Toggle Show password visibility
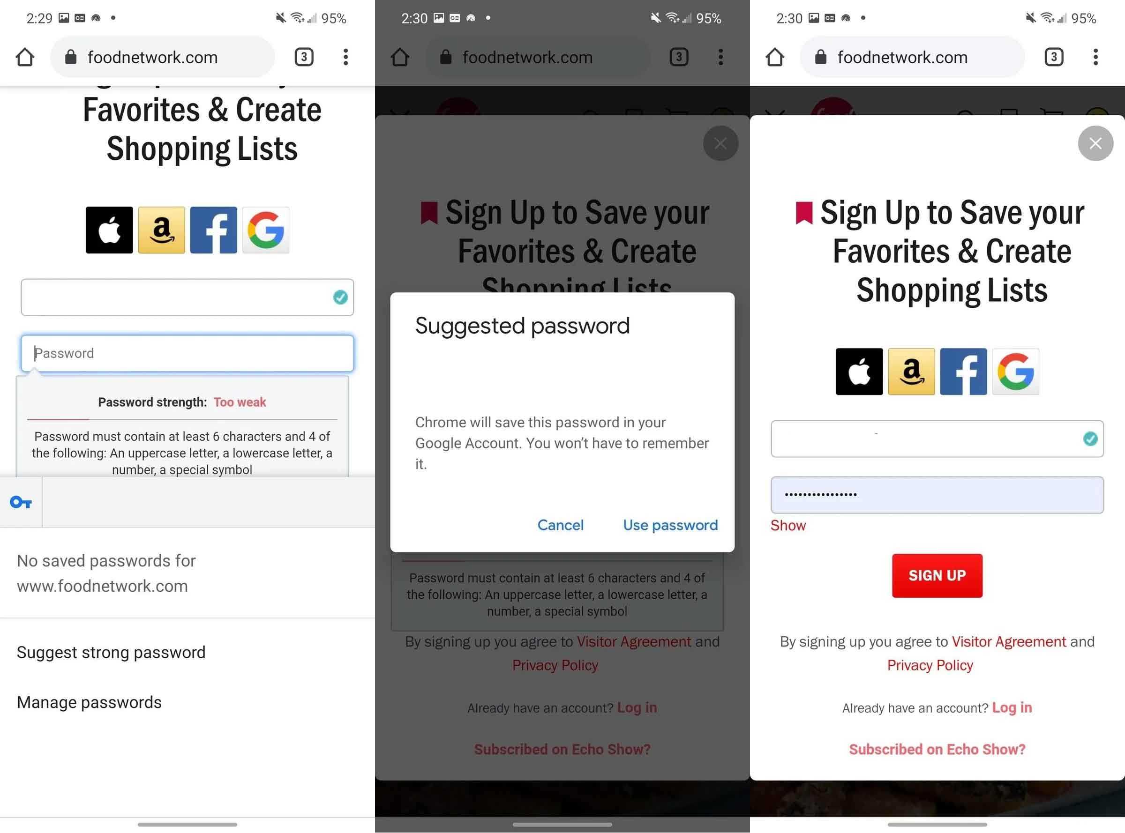Image resolution: width=1125 pixels, height=833 pixels. tap(787, 525)
